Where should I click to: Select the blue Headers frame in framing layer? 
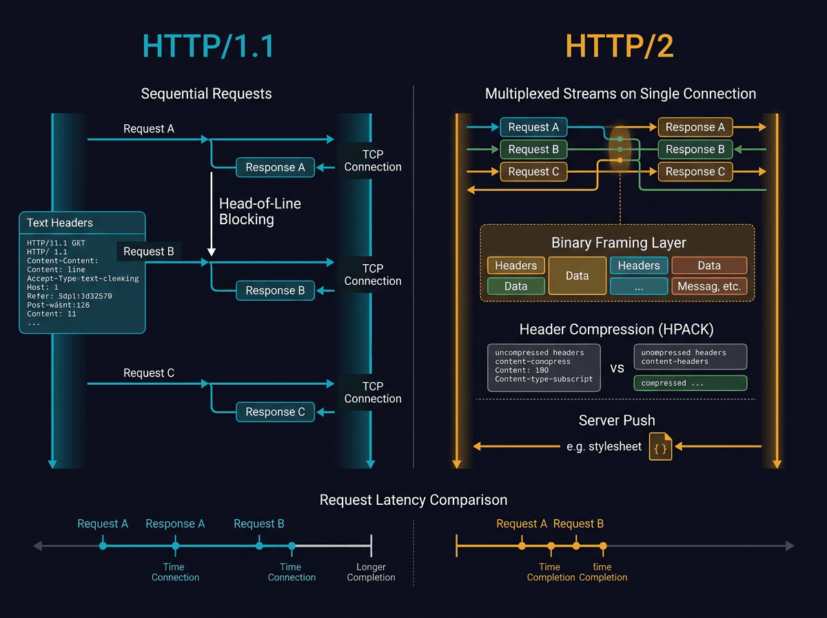tap(638, 265)
